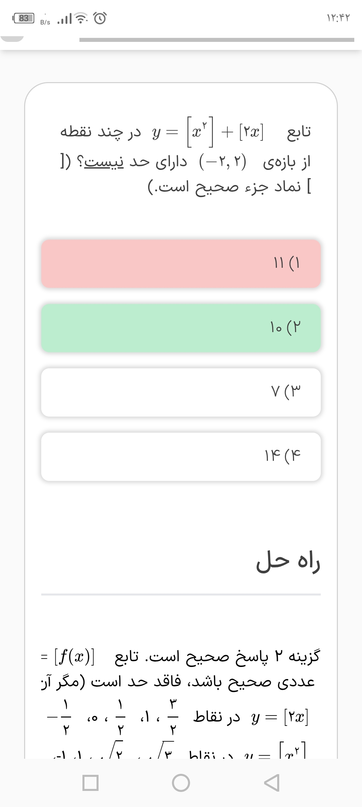Open recent apps with square button

pyautogui.click(x=90, y=783)
